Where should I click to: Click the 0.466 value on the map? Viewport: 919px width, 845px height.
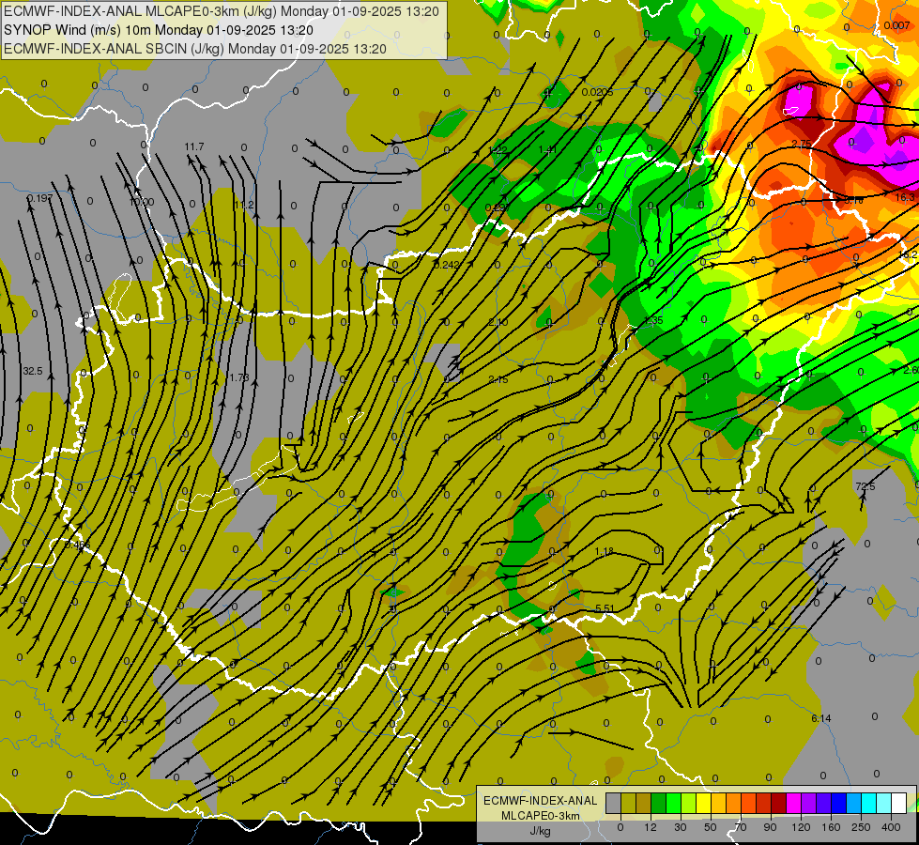77,545
